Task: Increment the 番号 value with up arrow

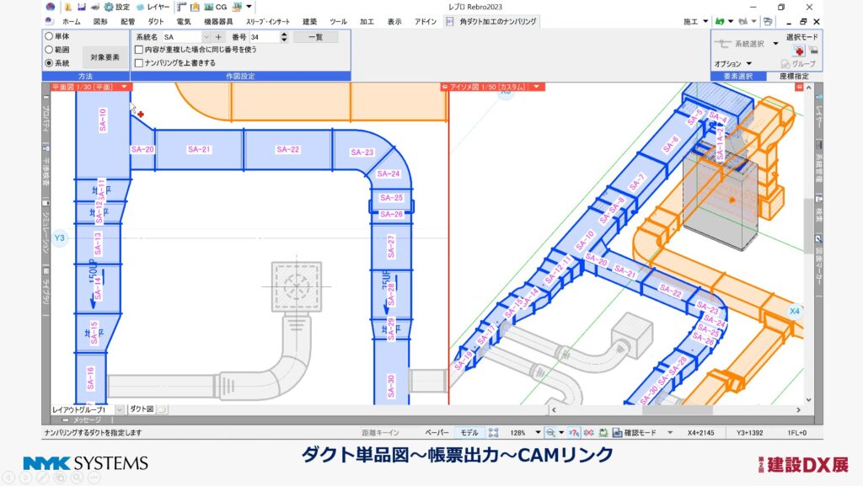Action: [x=284, y=34]
